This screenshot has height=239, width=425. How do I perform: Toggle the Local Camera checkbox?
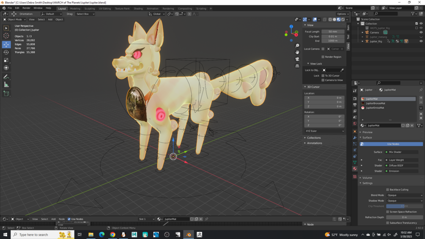coord(323,49)
